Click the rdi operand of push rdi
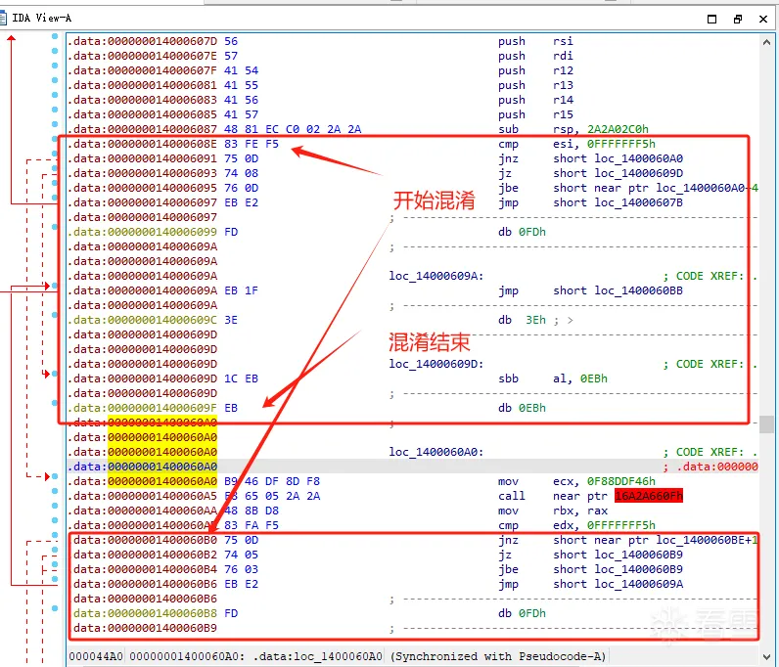Screen dimensions: 779x667 tap(563, 56)
